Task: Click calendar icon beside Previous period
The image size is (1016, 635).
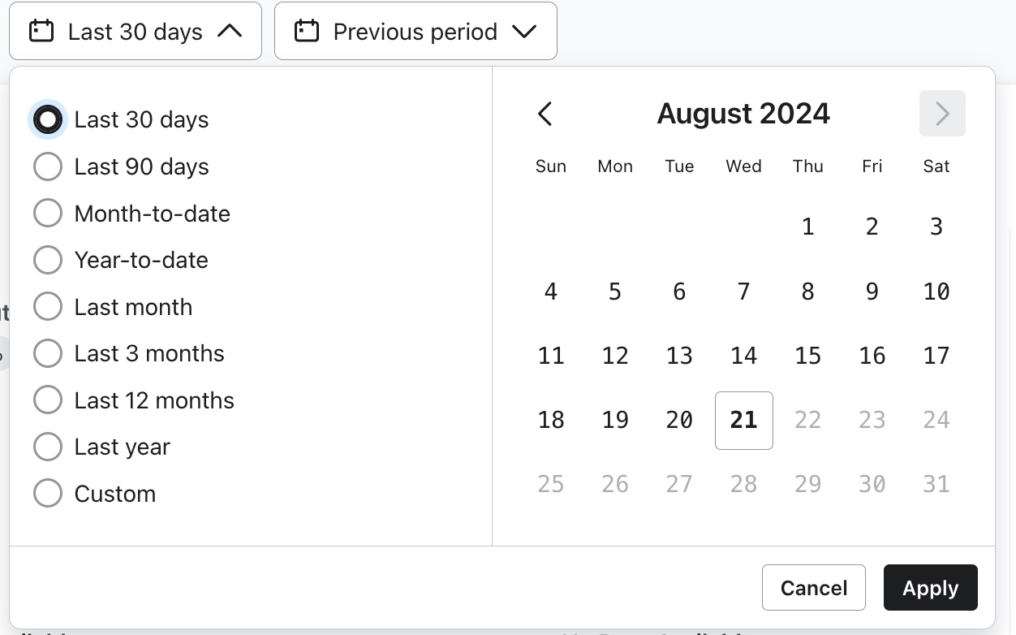Action: [307, 32]
